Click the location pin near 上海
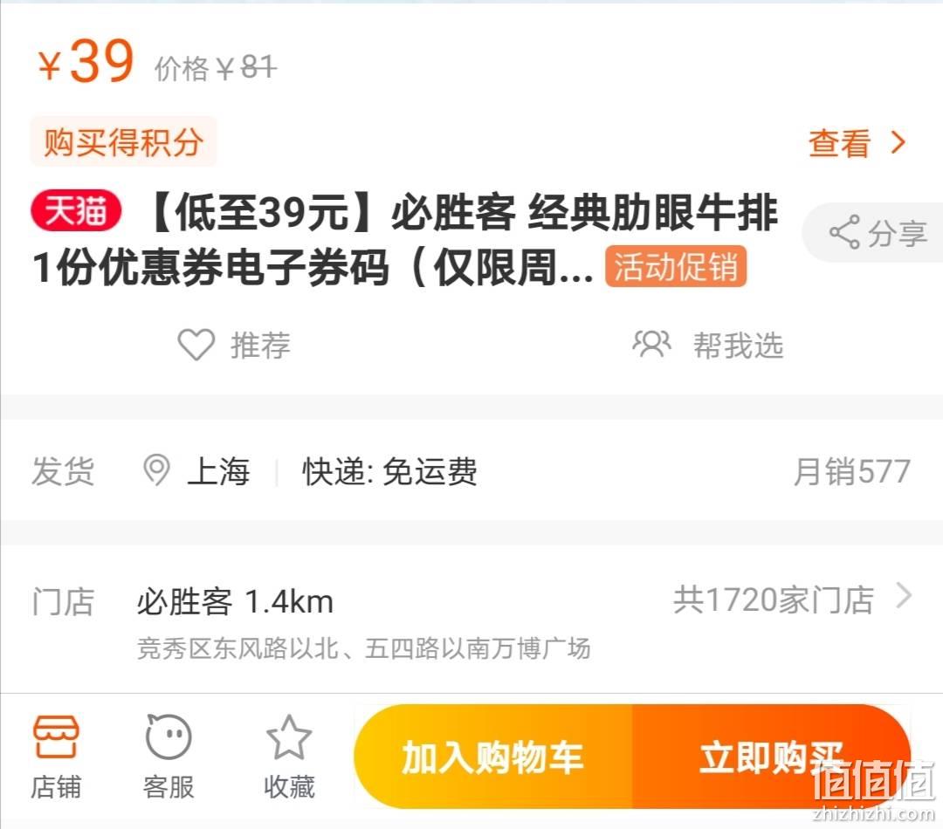The width and height of the screenshot is (943, 829). 156,470
